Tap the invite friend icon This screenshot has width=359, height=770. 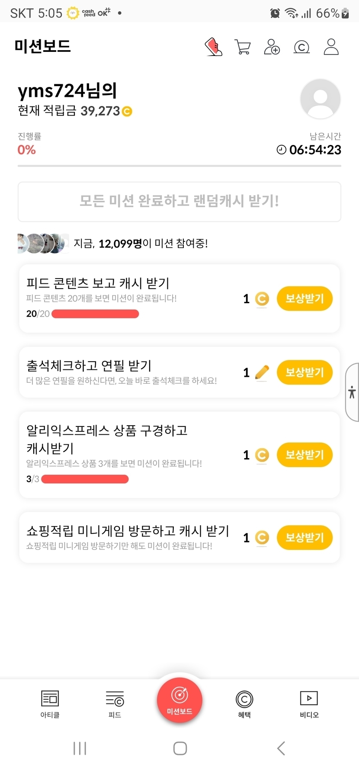coord(272,47)
